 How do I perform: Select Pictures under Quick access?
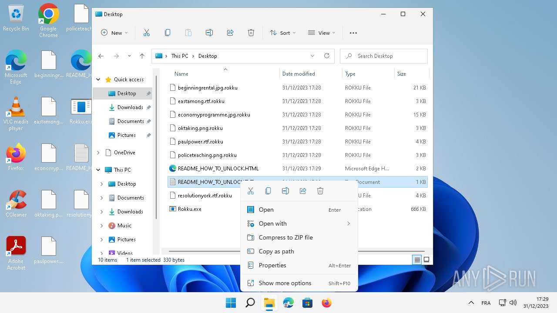coord(123,135)
